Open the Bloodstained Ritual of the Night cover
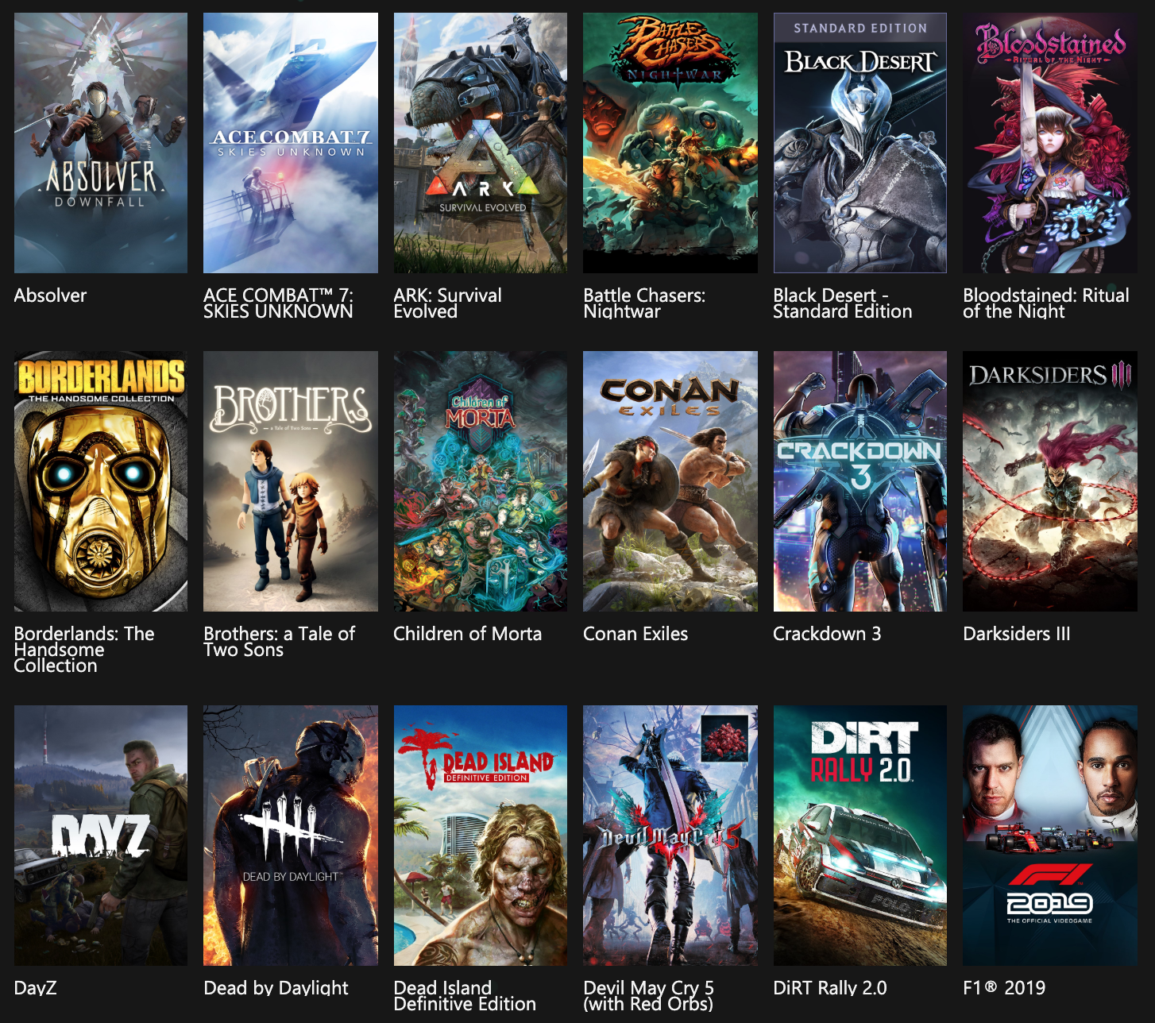 point(1050,143)
